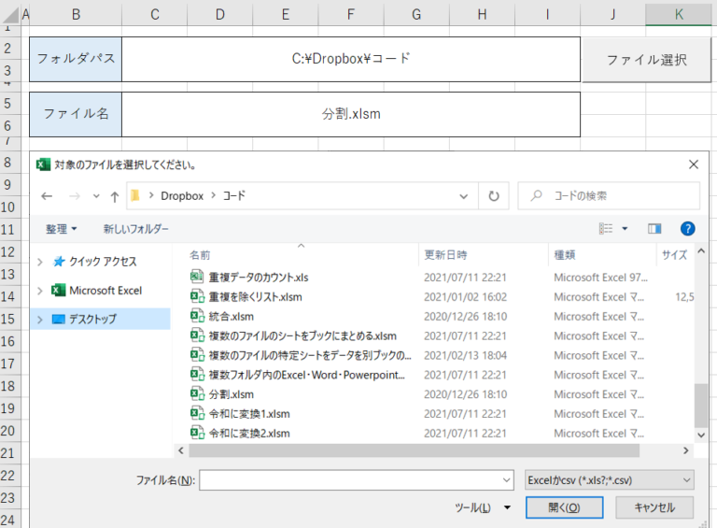
Task: Select column C header
Action: tap(155, 14)
